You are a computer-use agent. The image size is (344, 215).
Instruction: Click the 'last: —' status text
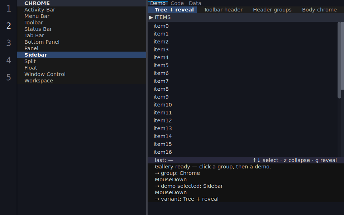[164, 161]
